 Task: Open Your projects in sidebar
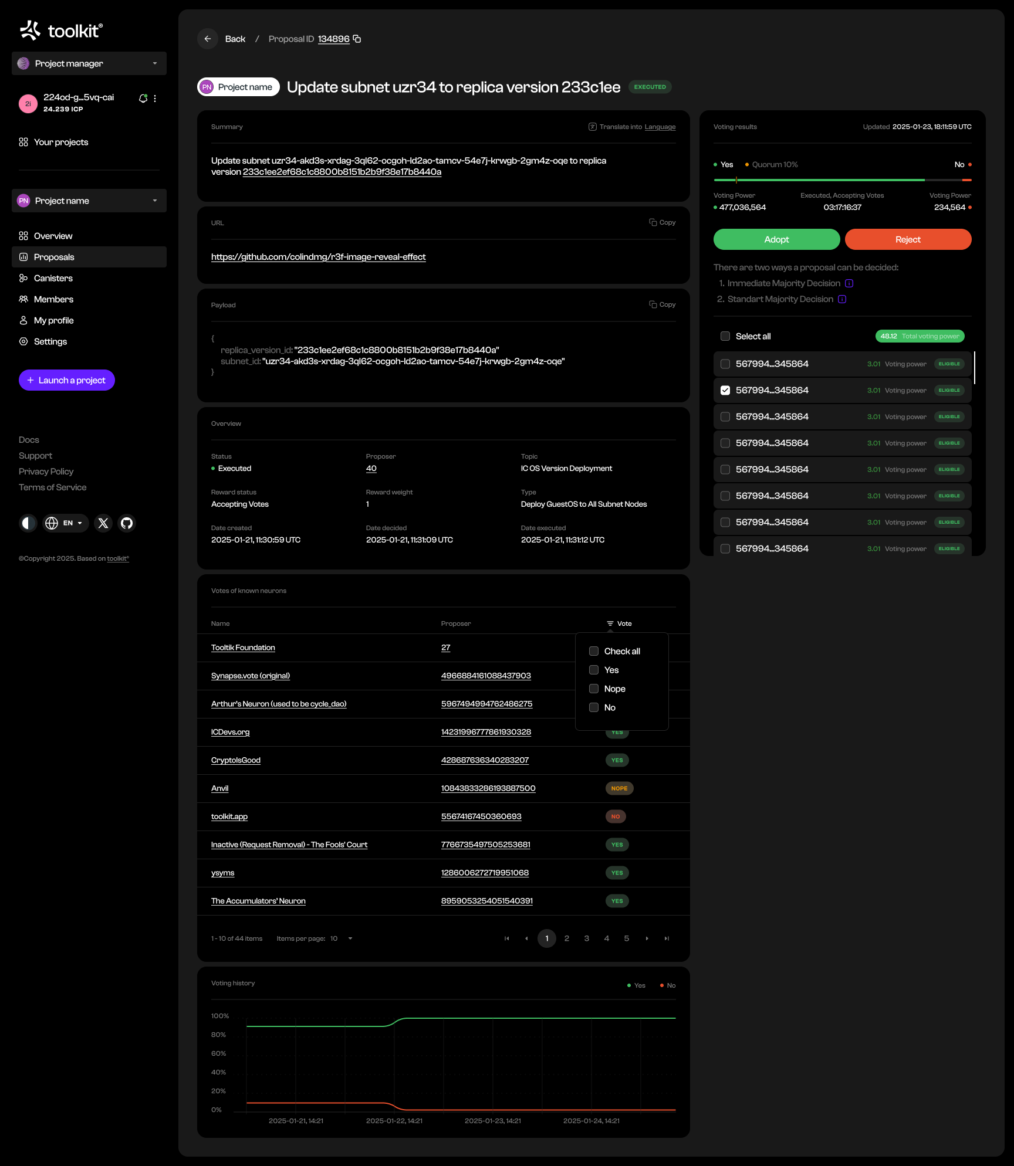(x=89, y=142)
